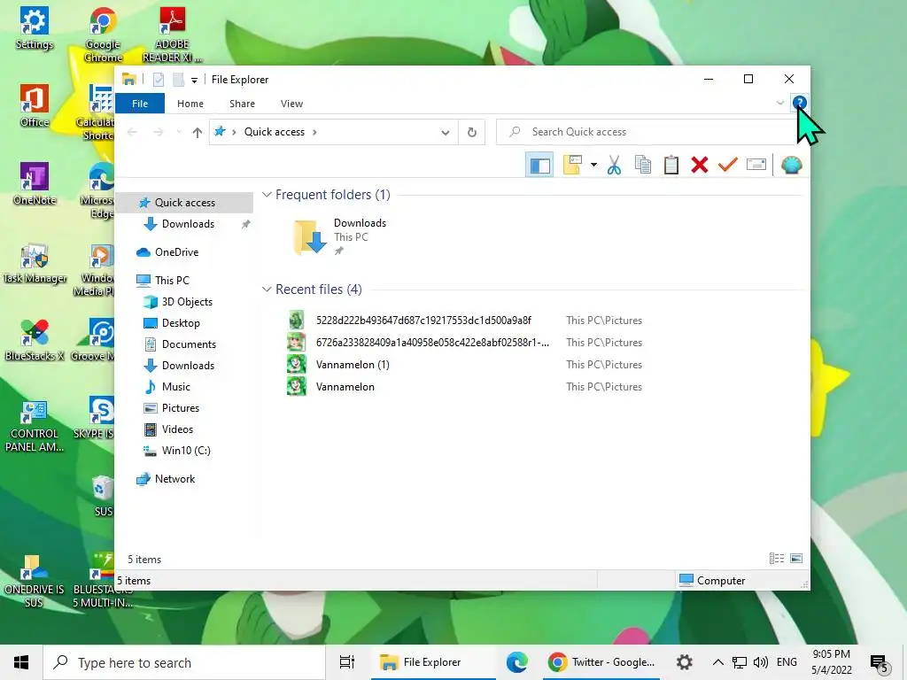907x680 pixels.
Task: Collapse the Recent files group
Action: (x=267, y=290)
